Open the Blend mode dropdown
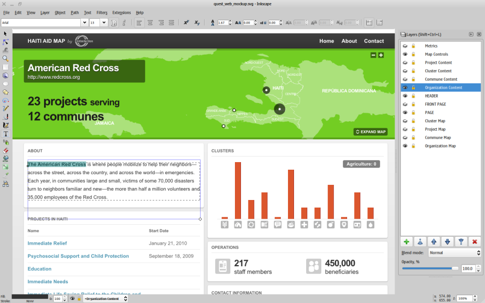 455,252
